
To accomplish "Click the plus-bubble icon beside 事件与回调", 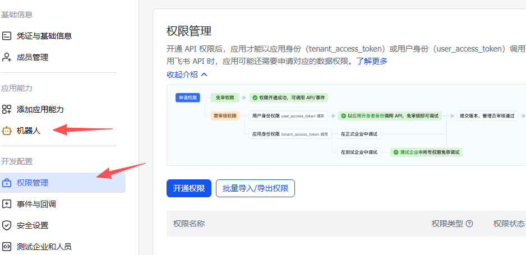I will click(x=6, y=204).
